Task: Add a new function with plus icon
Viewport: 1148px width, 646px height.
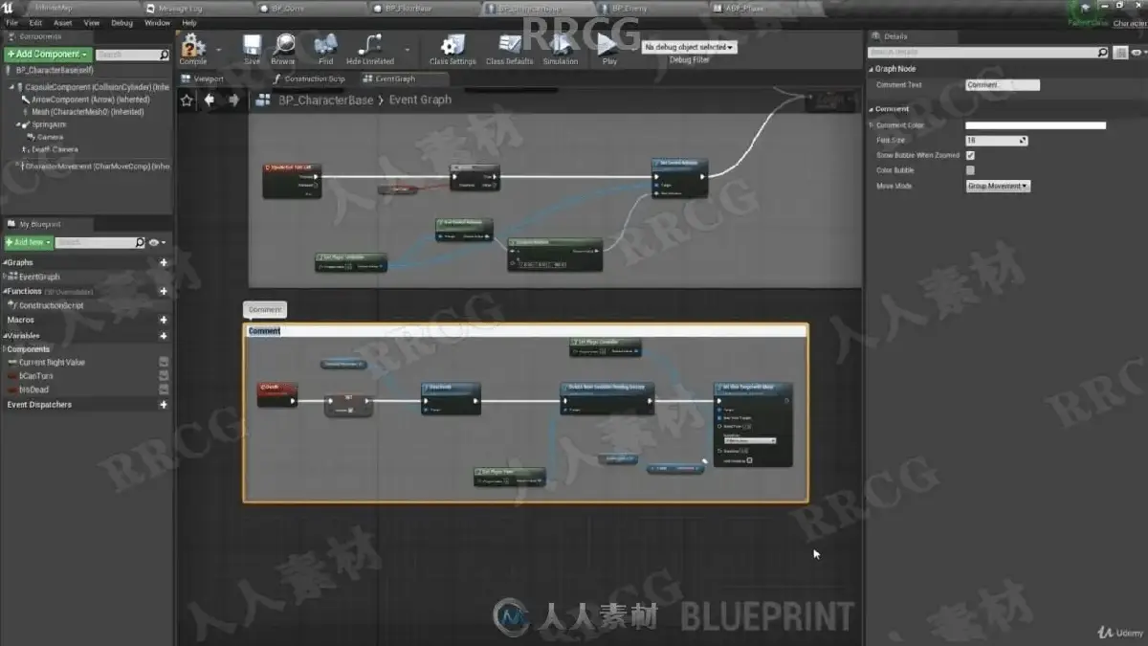Action: click(164, 291)
